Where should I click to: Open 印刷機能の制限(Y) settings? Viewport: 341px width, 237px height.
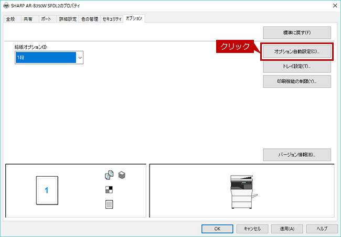point(297,81)
